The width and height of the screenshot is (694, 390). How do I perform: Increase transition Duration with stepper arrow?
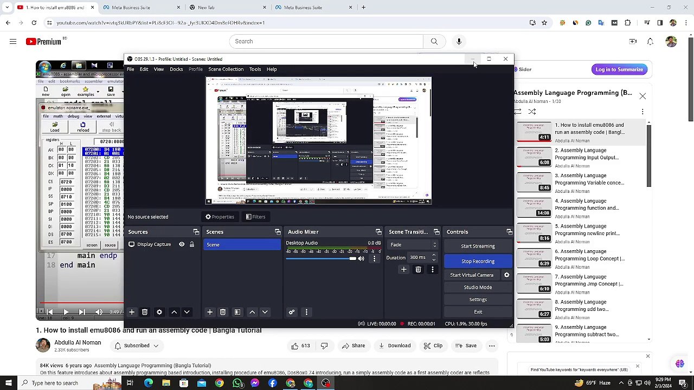pos(434,255)
